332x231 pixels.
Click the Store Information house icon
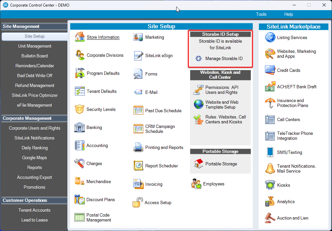click(x=80, y=37)
